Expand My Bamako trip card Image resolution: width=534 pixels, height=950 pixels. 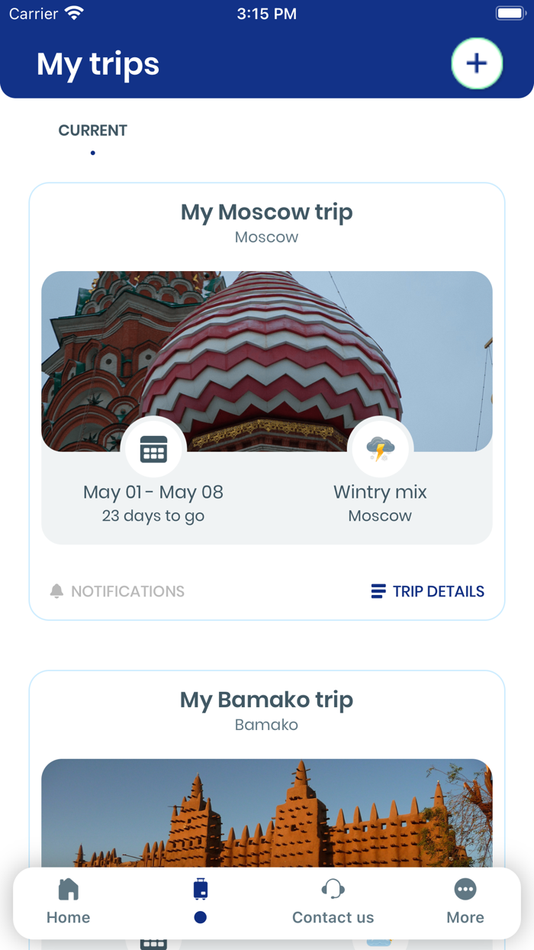click(266, 700)
